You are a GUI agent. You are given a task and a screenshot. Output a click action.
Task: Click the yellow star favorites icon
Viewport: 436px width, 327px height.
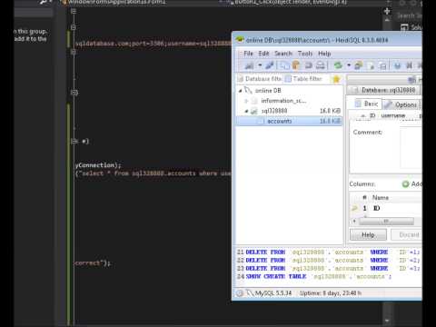coord(336,79)
